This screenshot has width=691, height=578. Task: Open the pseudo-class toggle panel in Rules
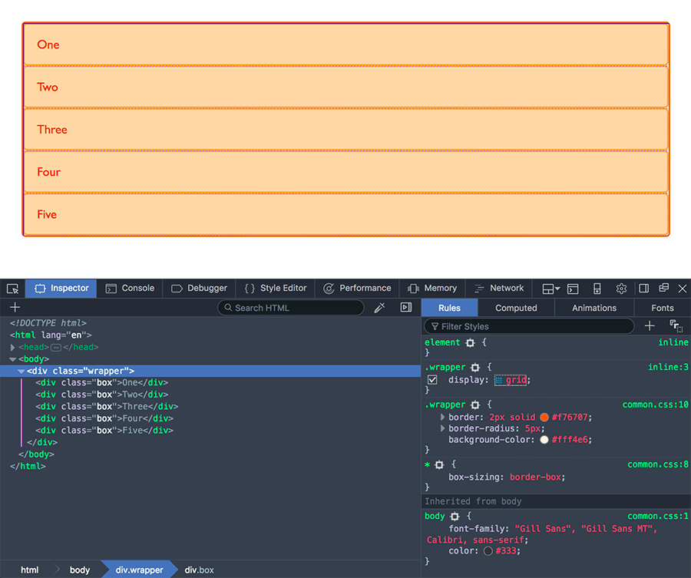pyautogui.click(x=676, y=325)
